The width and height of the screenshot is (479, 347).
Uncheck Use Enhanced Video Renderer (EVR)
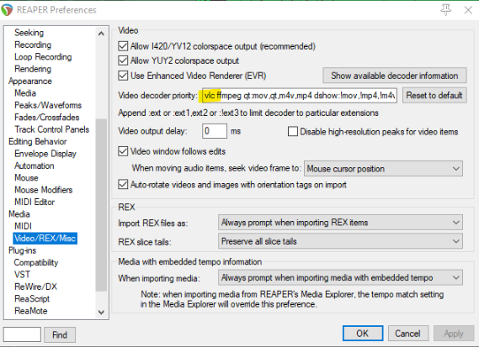[123, 76]
